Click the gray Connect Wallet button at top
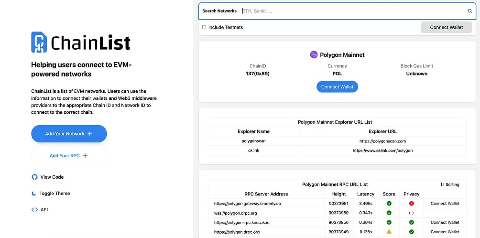The width and height of the screenshot is (480, 238). pyautogui.click(x=447, y=27)
